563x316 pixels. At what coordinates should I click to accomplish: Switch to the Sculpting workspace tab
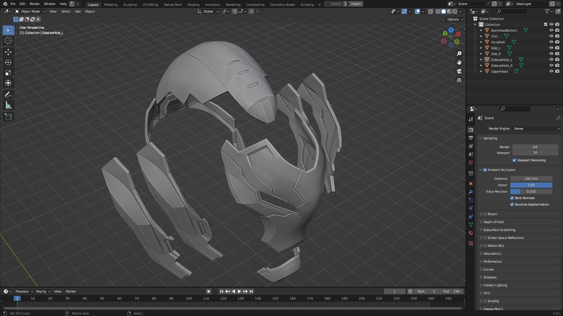pyautogui.click(x=130, y=4)
